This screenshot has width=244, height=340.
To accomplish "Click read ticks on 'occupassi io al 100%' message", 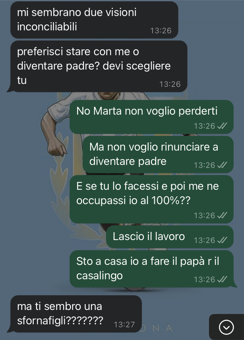I will point(222,215).
